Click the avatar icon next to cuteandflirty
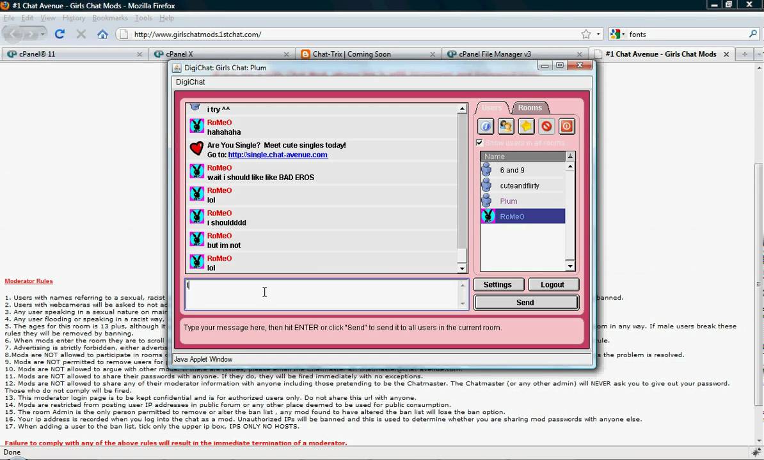Viewport: 764px width, 460px height. tap(486, 185)
